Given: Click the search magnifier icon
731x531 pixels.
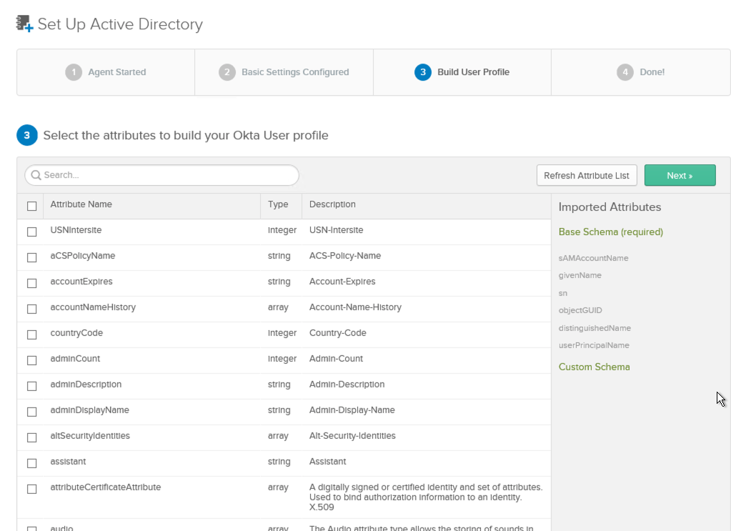Looking at the screenshot, I should [36, 175].
